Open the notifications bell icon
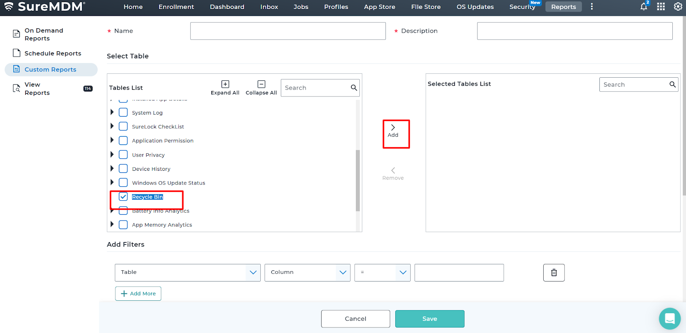The image size is (686, 333). pos(644,6)
